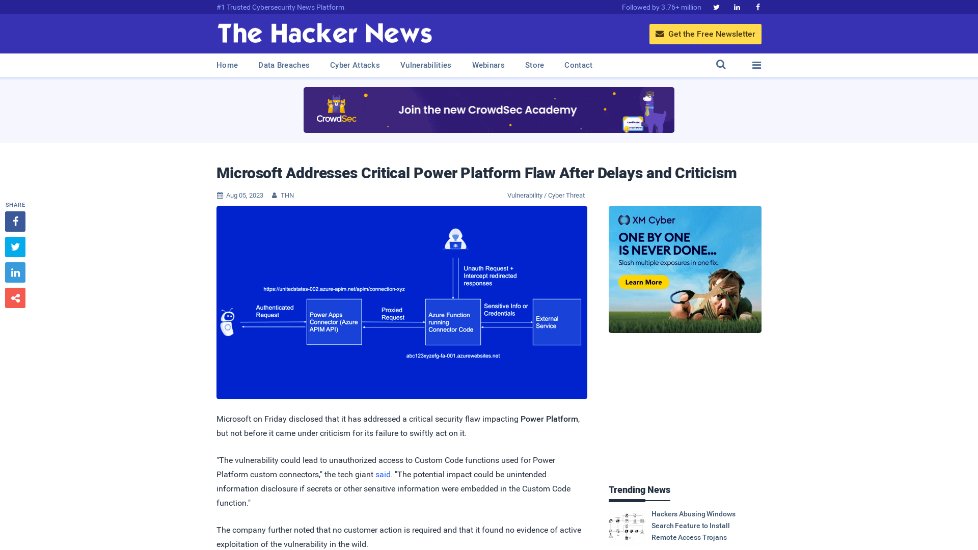
Task: Click the said hyperlink in article body
Action: tap(383, 474)
